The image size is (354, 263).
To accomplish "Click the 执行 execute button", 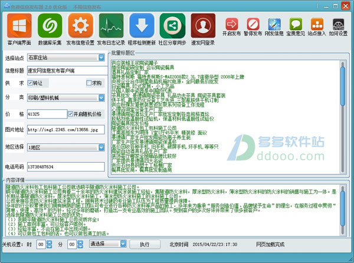I will coord(144,244).
